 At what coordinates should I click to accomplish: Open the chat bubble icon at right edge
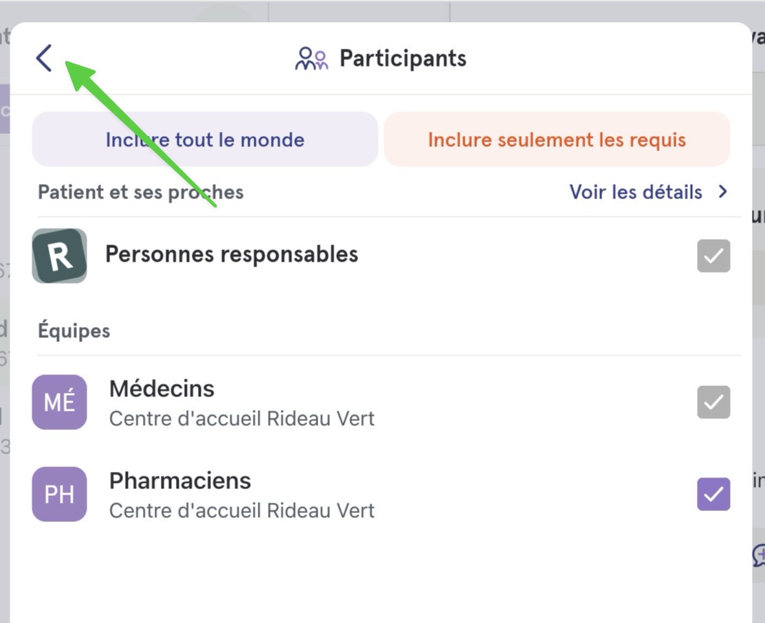(x=759, y=555)
